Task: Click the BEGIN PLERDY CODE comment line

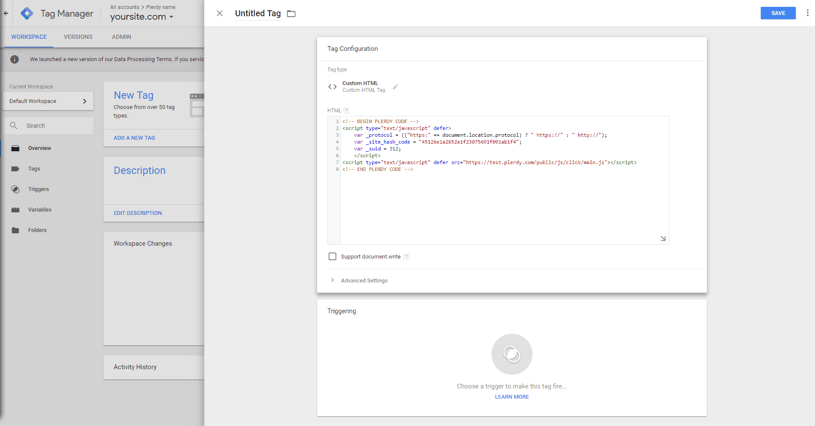Action: tap(380, 121)
